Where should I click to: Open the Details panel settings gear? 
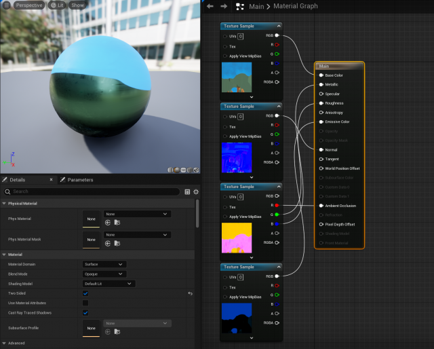196,191
